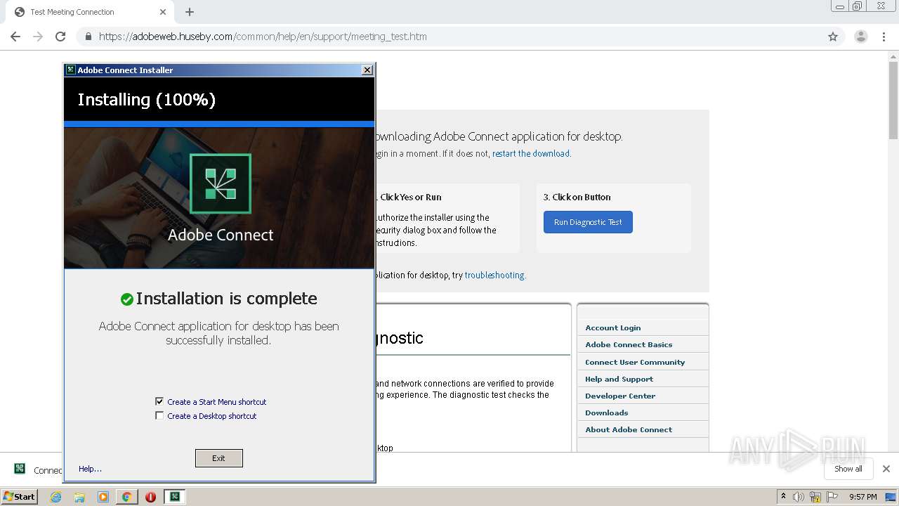Click the Installing (100%) heading
Screen dimensions: 899x506
point(146,100)
